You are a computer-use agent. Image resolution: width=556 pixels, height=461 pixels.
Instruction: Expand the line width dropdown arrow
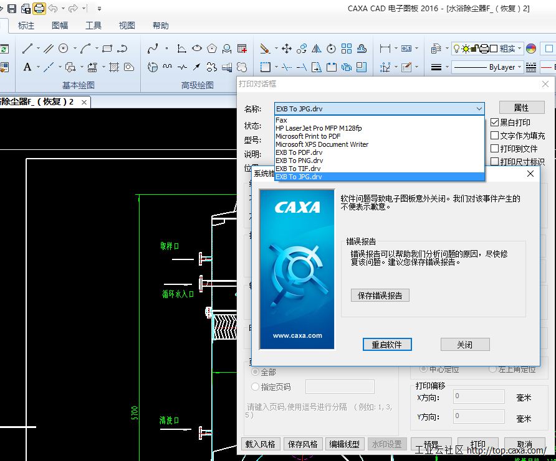tap(447, 67)
